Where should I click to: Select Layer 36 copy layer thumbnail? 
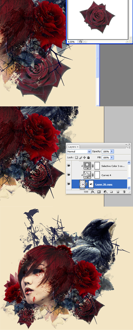[82, 184]
